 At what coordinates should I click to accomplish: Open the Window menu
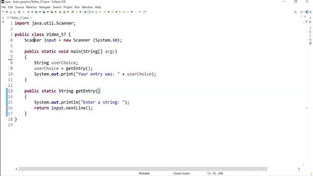(87, 7)
